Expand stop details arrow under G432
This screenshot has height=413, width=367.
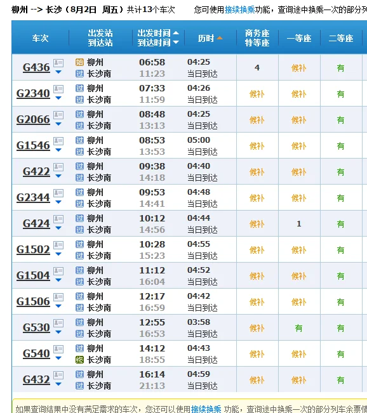tap(58, 384)
